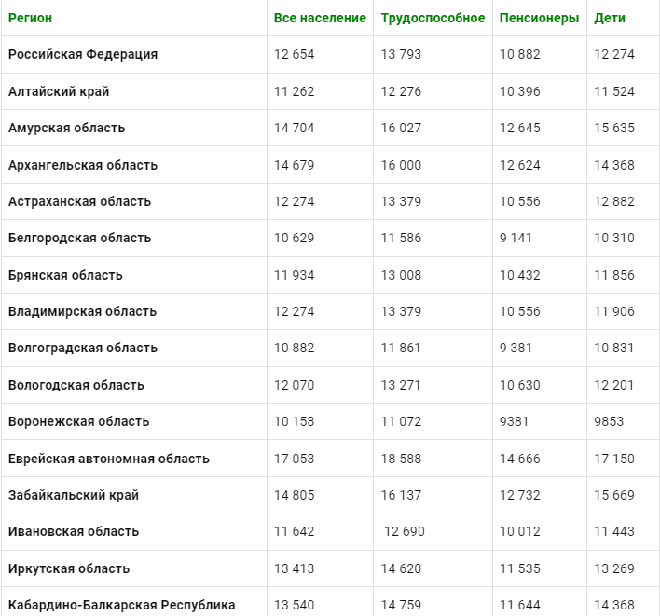Click the Регион column header
Screen dimensions: 660x616
(x=31, y=18)
